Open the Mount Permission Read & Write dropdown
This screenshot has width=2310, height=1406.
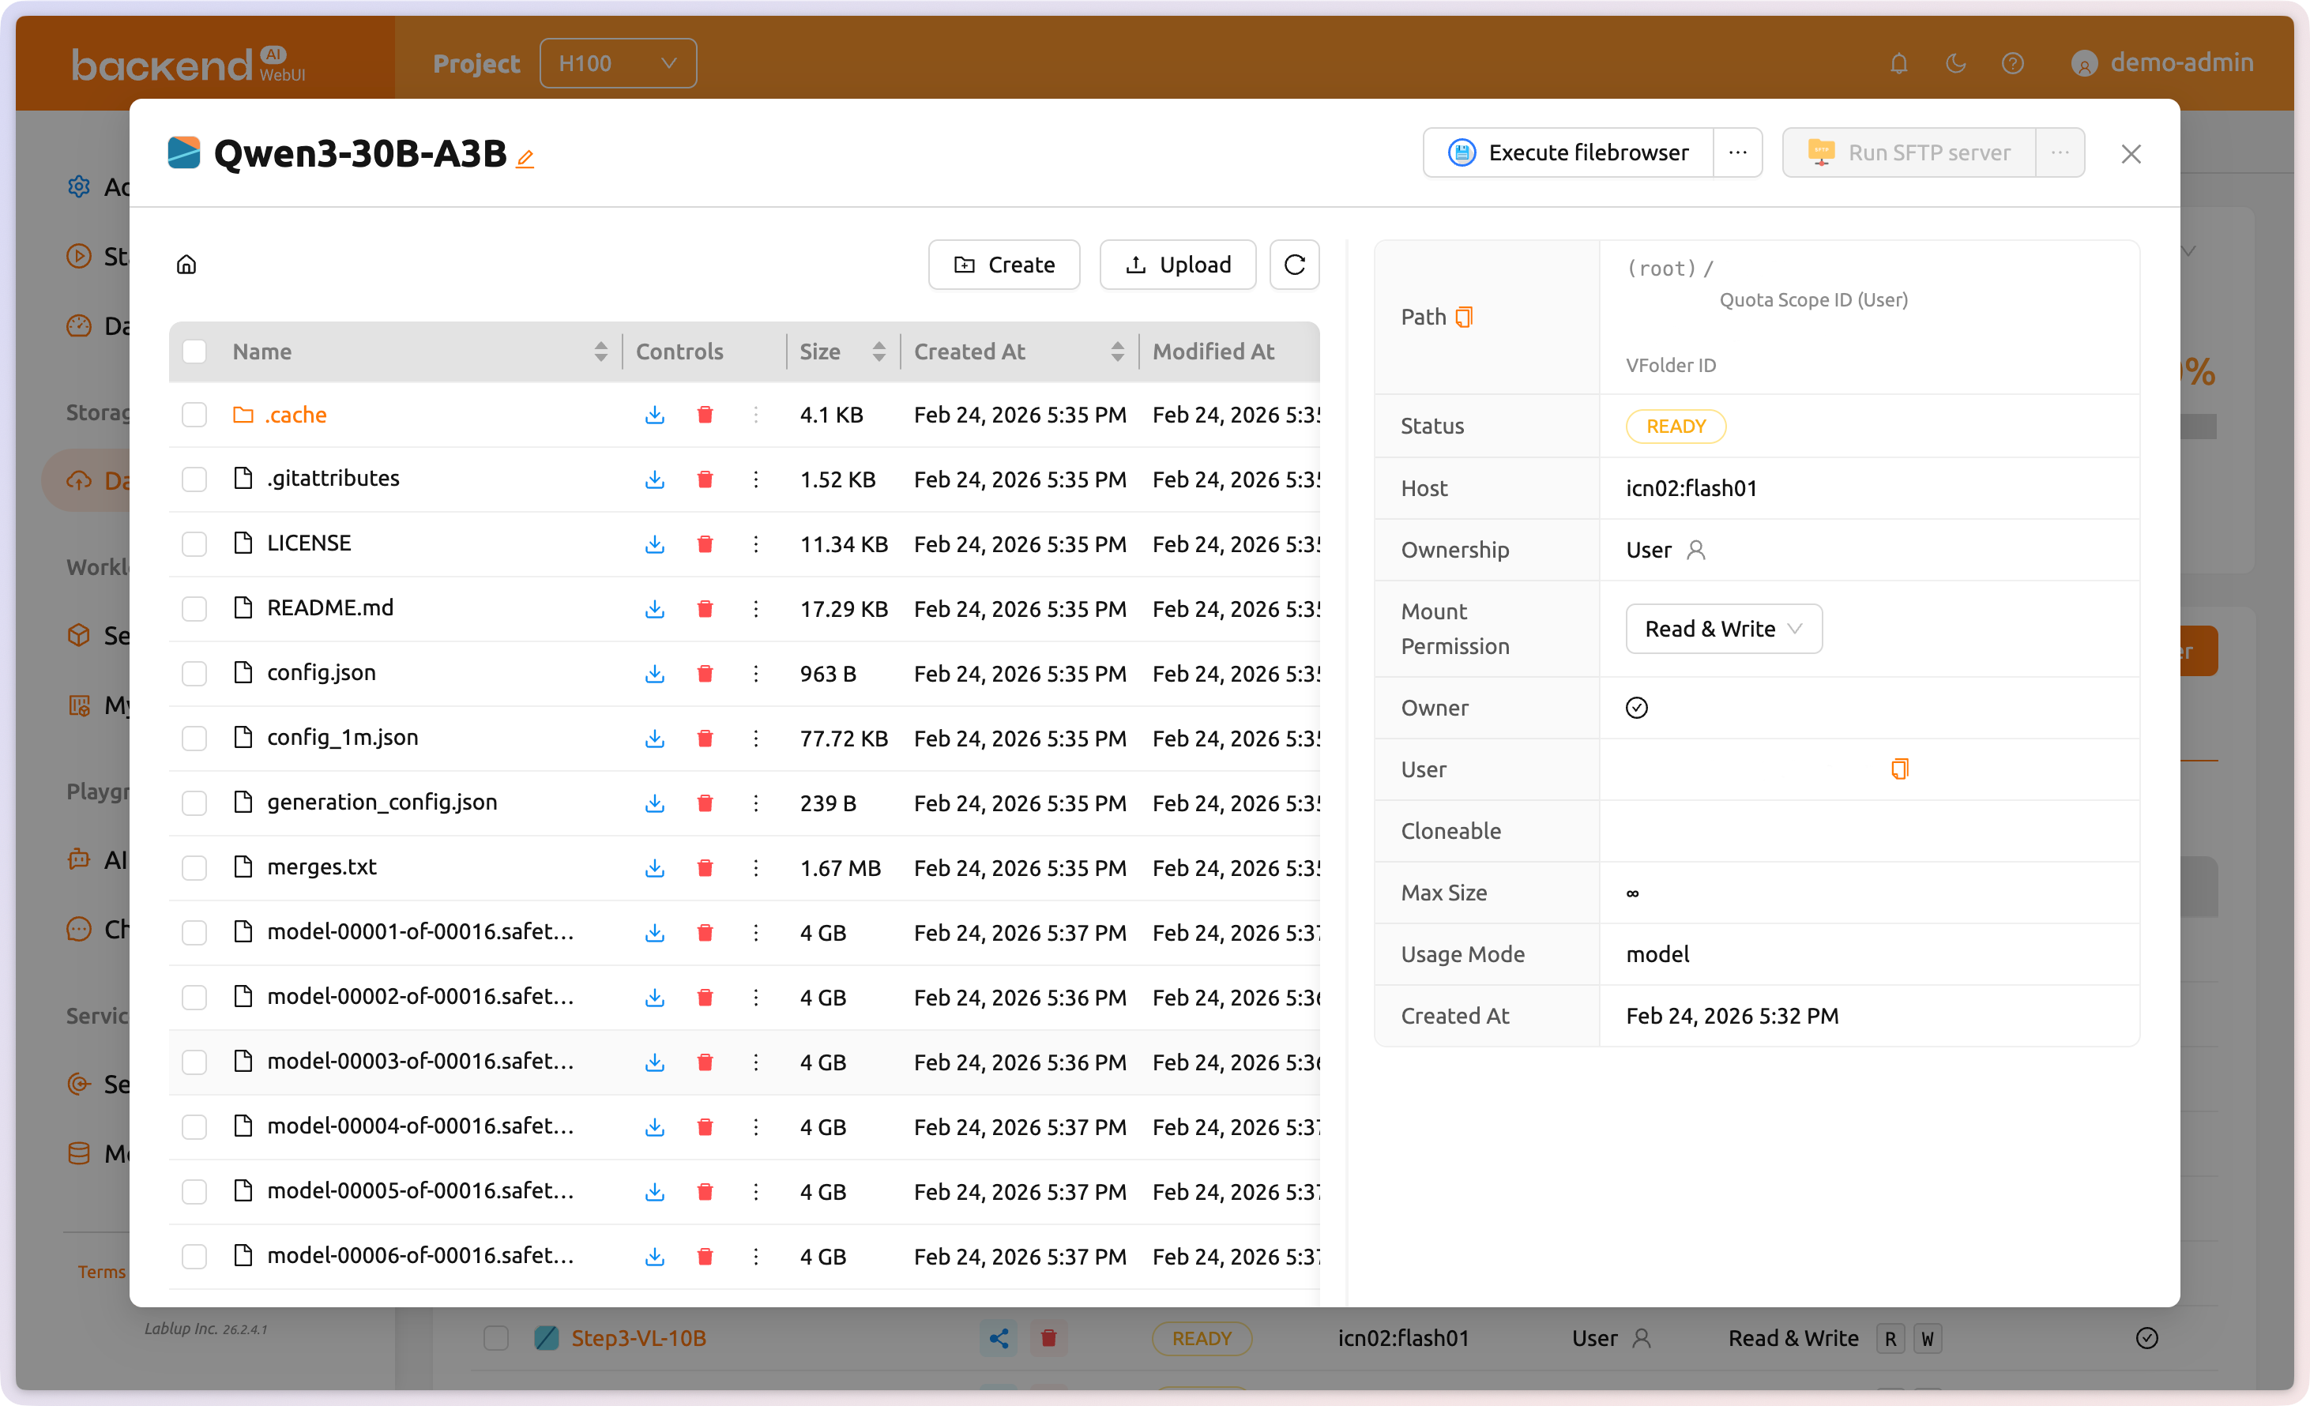[x=1722, y=629]
